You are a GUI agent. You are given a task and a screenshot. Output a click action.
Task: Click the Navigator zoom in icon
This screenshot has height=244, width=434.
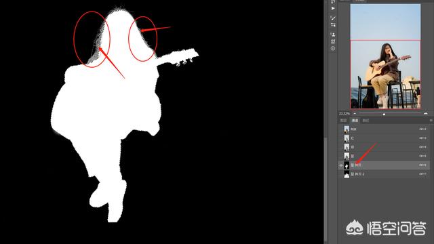pos(426,113)
